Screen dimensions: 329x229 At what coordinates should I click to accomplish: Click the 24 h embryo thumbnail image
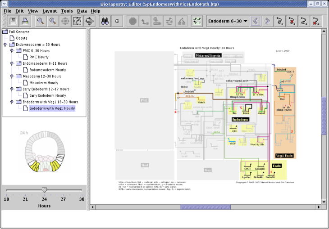coord(44,152)
